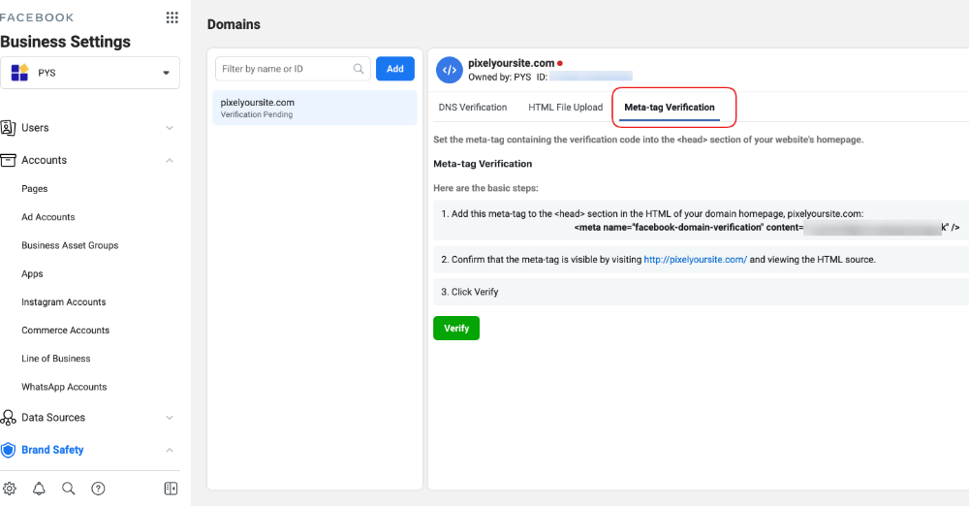Screen dimensions: 969x506
Task: Toggle the sidebar collapse panel icon
Action: [x=172, y=489]
